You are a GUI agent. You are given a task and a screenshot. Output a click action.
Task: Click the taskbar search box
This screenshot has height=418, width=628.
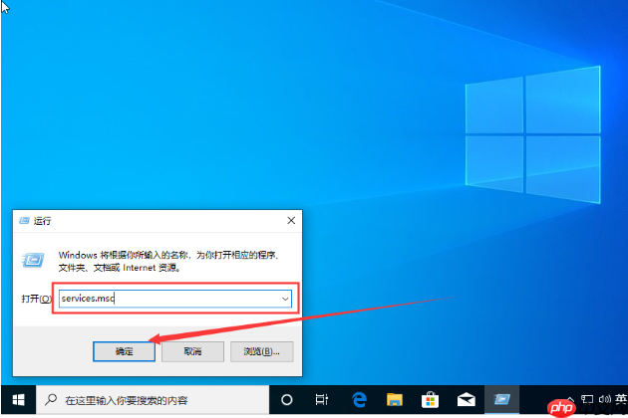(x=153, y=400)
